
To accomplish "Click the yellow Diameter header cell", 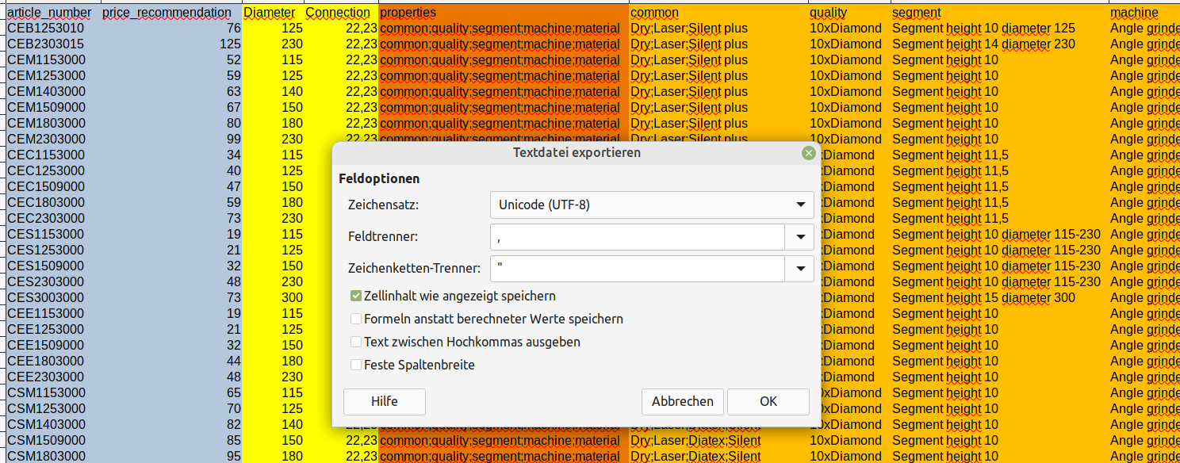I will (x=270, y=13).
